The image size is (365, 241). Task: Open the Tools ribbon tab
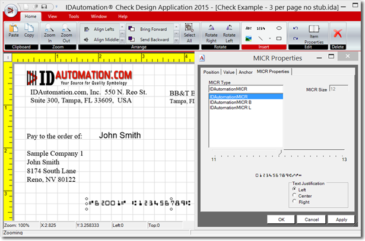(x=74, y=17)
